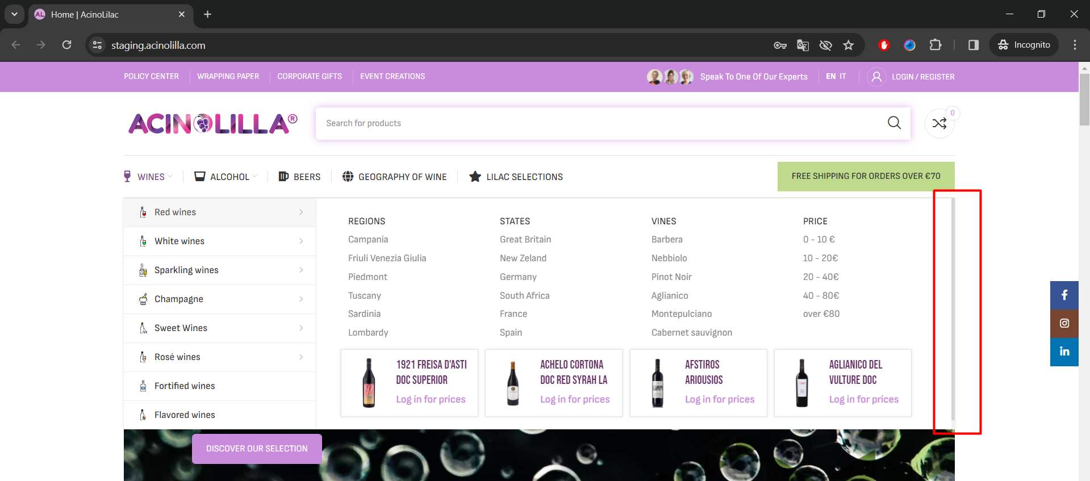Select over €80 price filter
This screenshot has height=481, width=1090.
point(821,314)
